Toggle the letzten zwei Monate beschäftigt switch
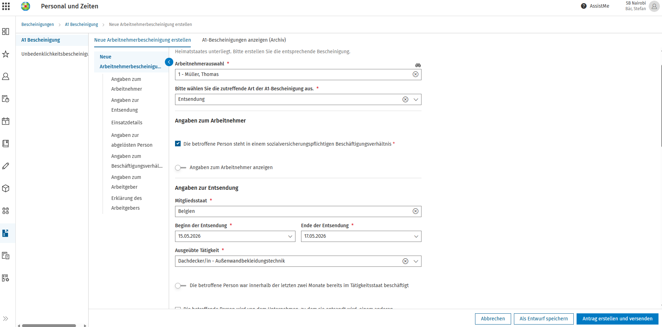662x327 pixels. [x=181, y=286]
